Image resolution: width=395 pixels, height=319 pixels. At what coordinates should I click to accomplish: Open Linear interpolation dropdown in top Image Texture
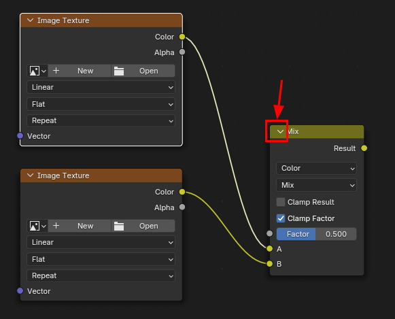[101, 87]
